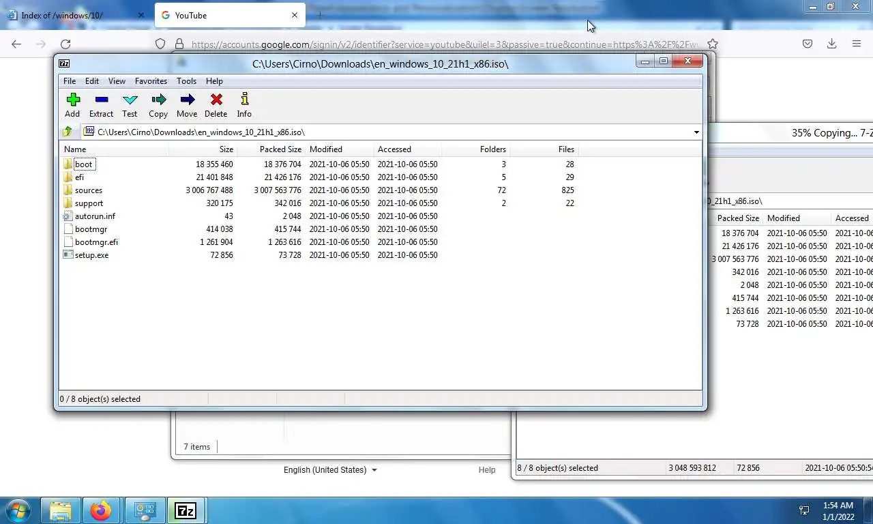The width and height of the screenshot is (873, 524).
Task: Open the View menu in 7-Zip
Action: [117, 81]
